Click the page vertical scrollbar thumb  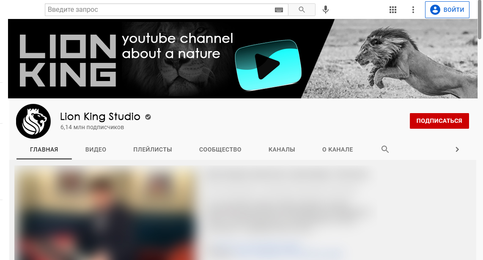point(480,20)
